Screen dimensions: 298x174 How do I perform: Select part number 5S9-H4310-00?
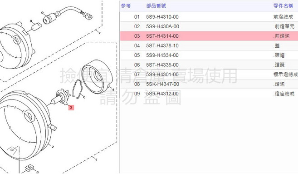pyautogui.click(x=162, y=17)
